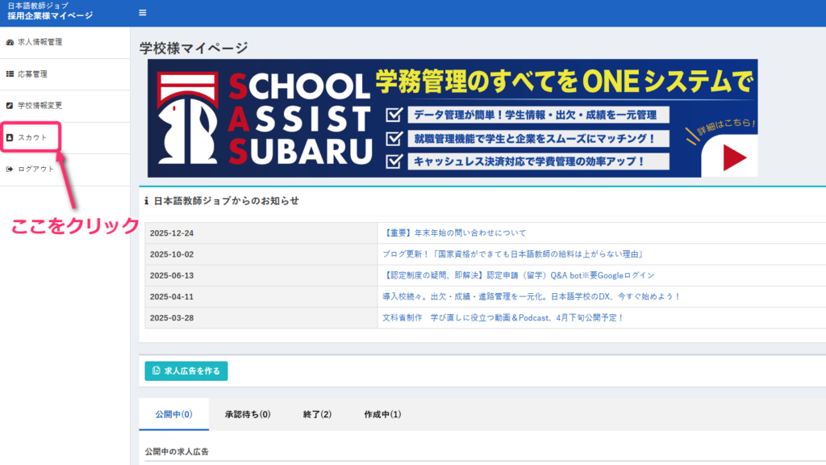The width and height of the screenshot is (826, 465).
Task: Open the 文科省制作 Podcast notice link
Action: 503,318
